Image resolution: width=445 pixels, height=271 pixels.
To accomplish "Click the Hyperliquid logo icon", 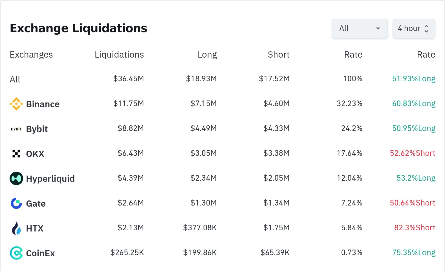I will point(16,178).
